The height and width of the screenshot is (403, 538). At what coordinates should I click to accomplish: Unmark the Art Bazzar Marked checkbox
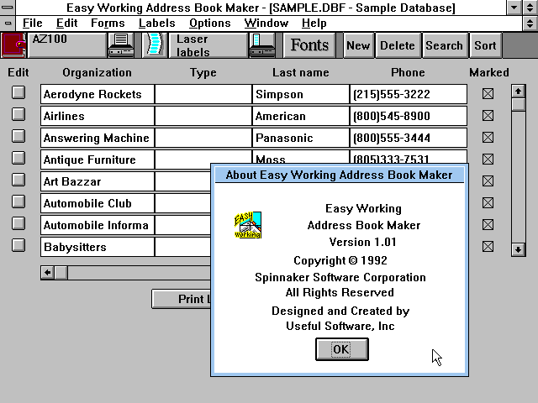(488, 181)
